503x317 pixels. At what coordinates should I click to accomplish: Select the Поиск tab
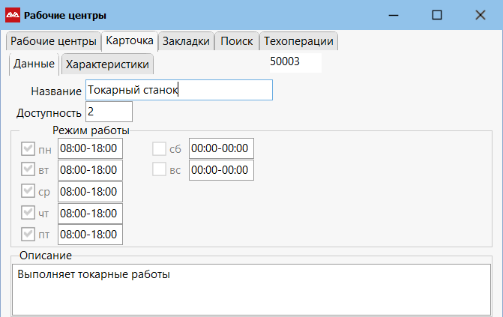click(x=237, y=41)
